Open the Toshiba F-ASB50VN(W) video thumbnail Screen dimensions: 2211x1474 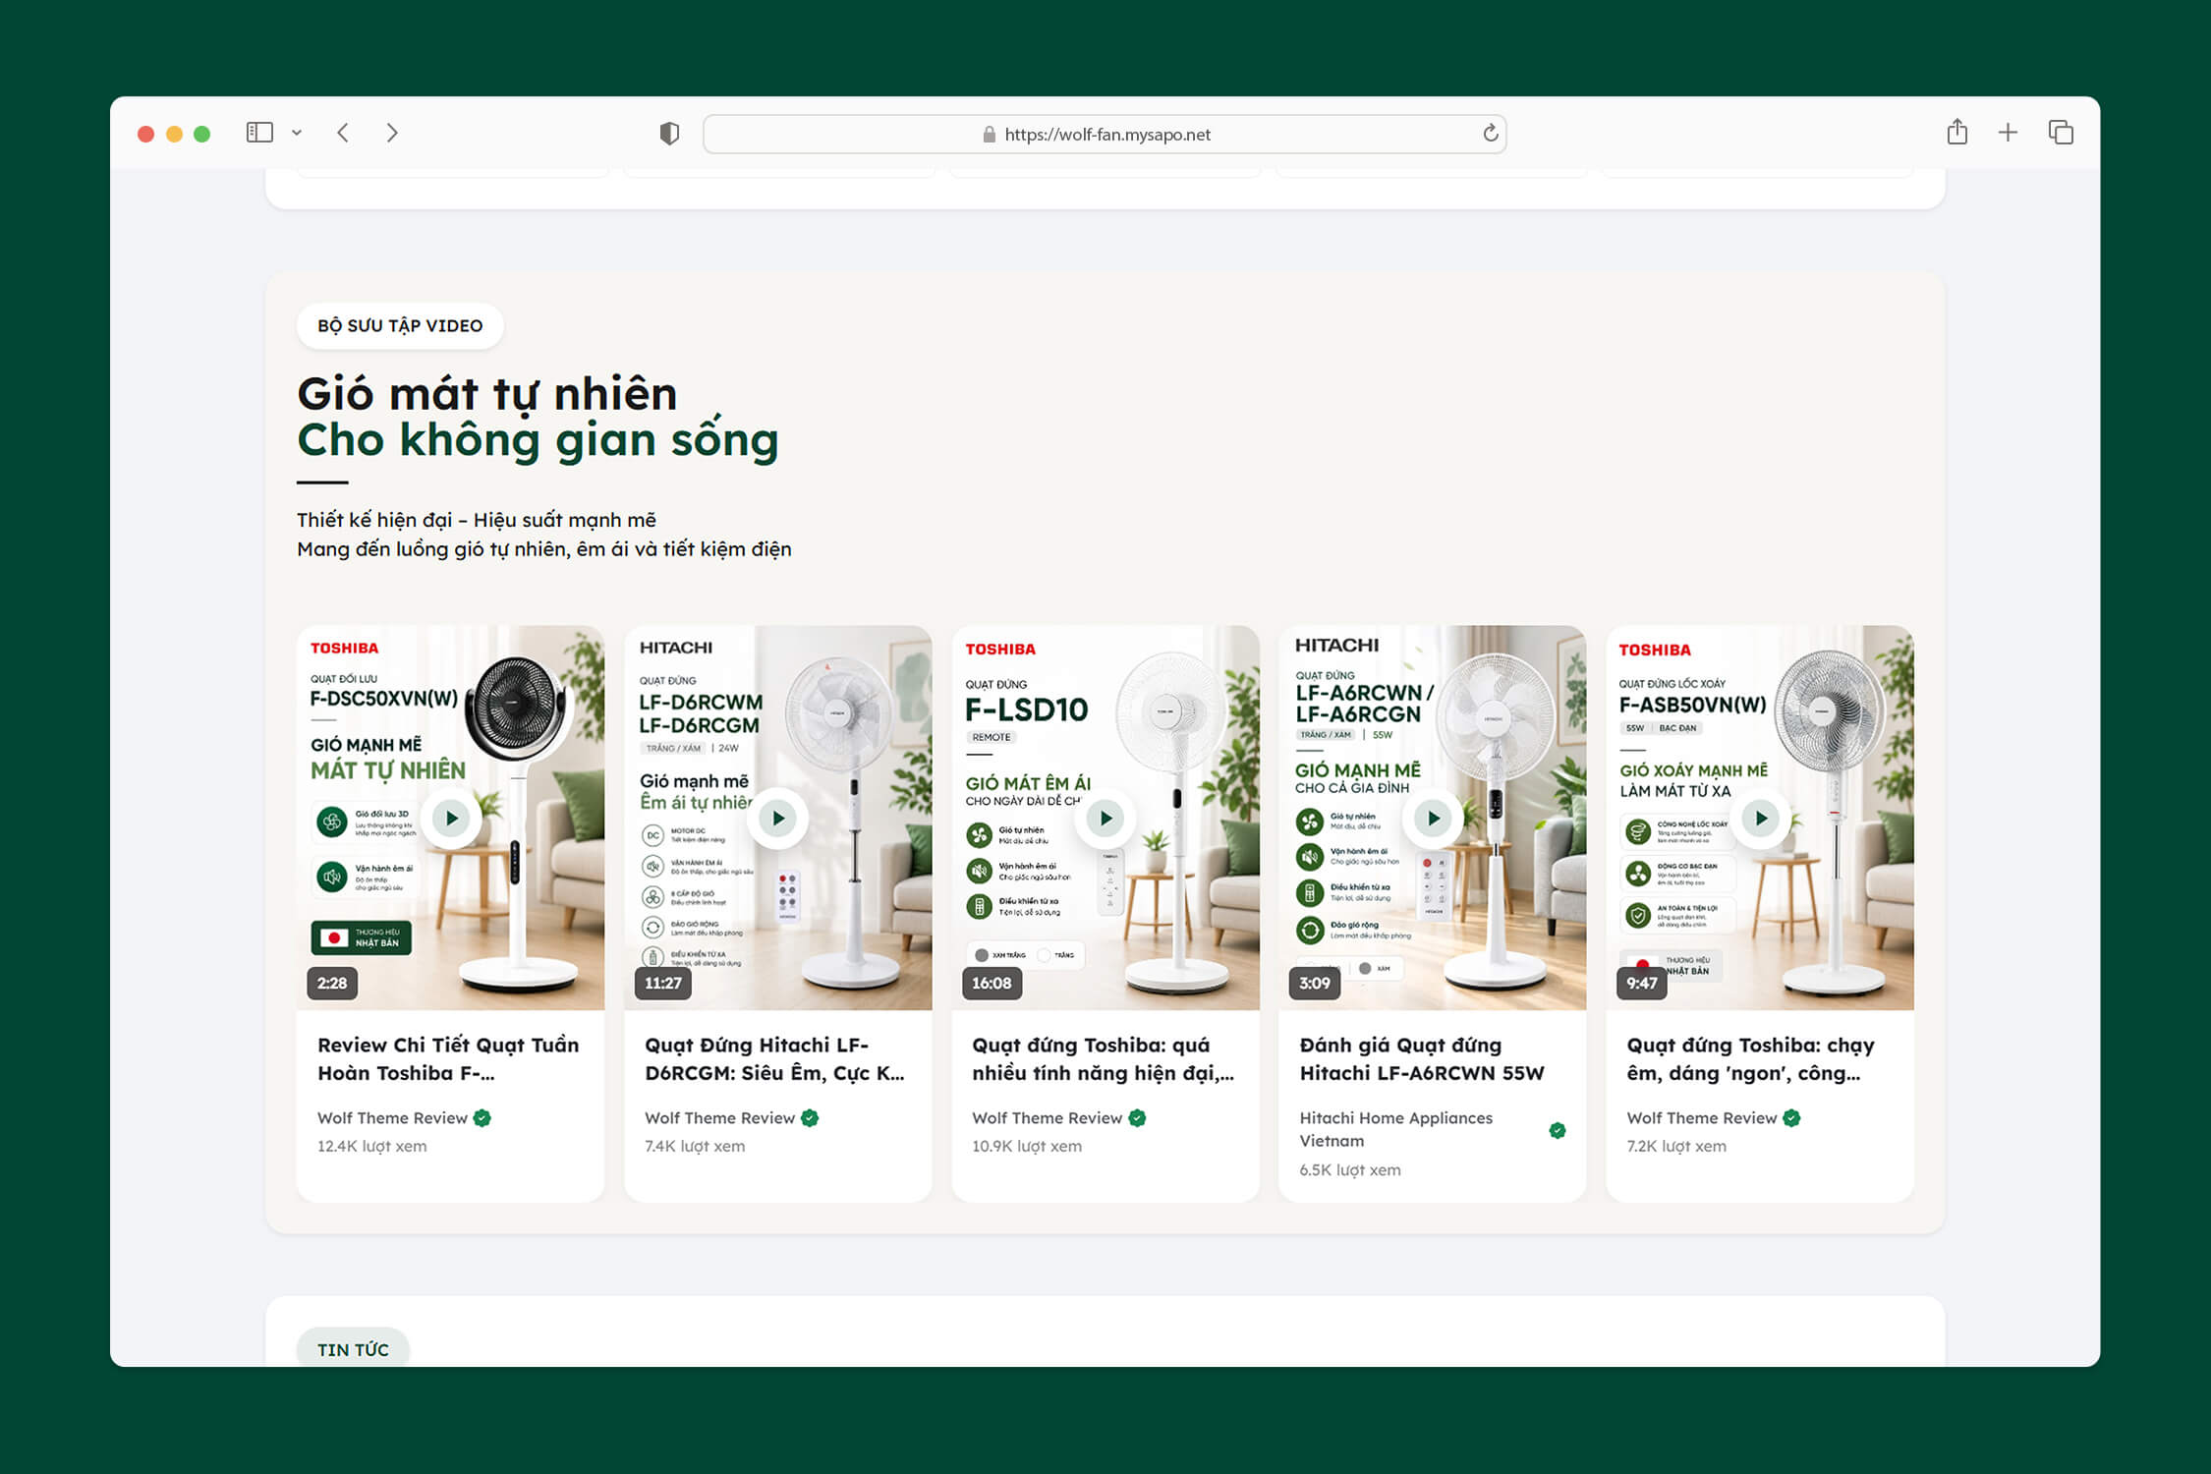tap(1760, 818)
